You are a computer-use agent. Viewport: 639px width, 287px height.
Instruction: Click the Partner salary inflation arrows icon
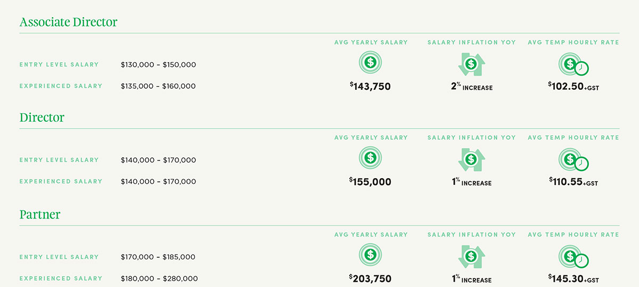pos(471,256)
